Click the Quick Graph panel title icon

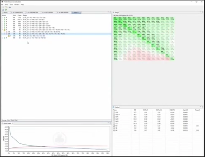[x=2, y=123]
